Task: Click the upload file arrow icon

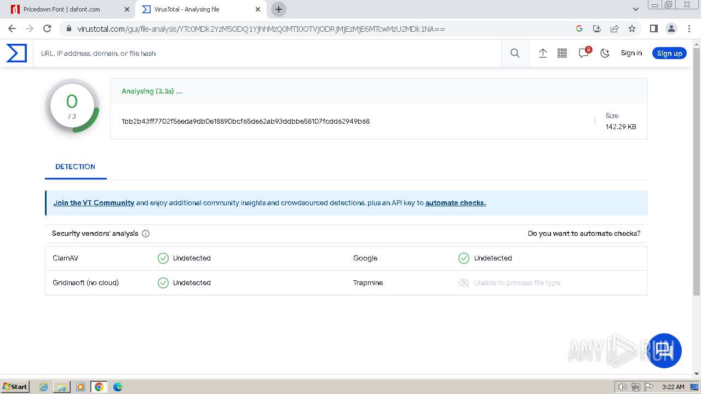Action: click(x=543, y=53)
